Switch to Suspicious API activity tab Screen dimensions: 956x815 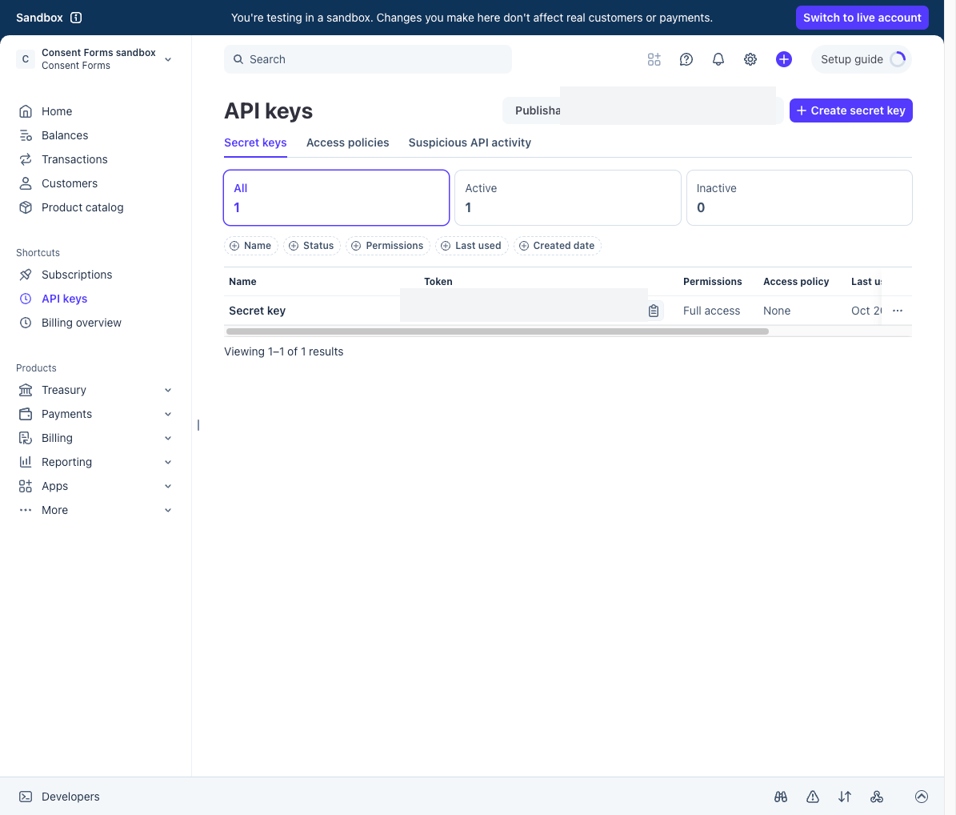(x=470, y=143)
